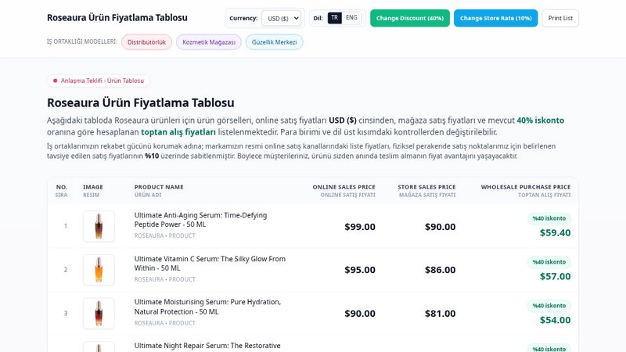The width and height of the screenshot is (626, 352).
Task: Open the Vitamin C Serum product thumbnail
Action: pos(99,270)
